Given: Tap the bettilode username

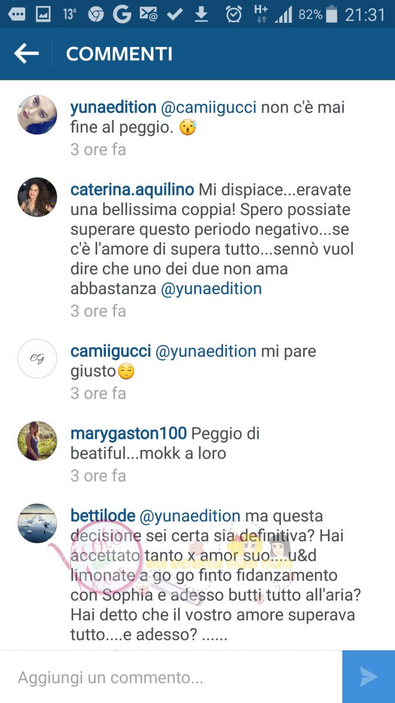Looking at the screenshot, I should click(102, 516).
